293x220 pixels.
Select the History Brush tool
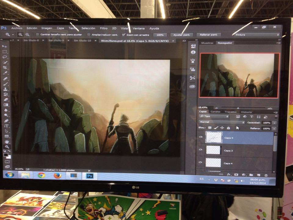pos(5,94)
